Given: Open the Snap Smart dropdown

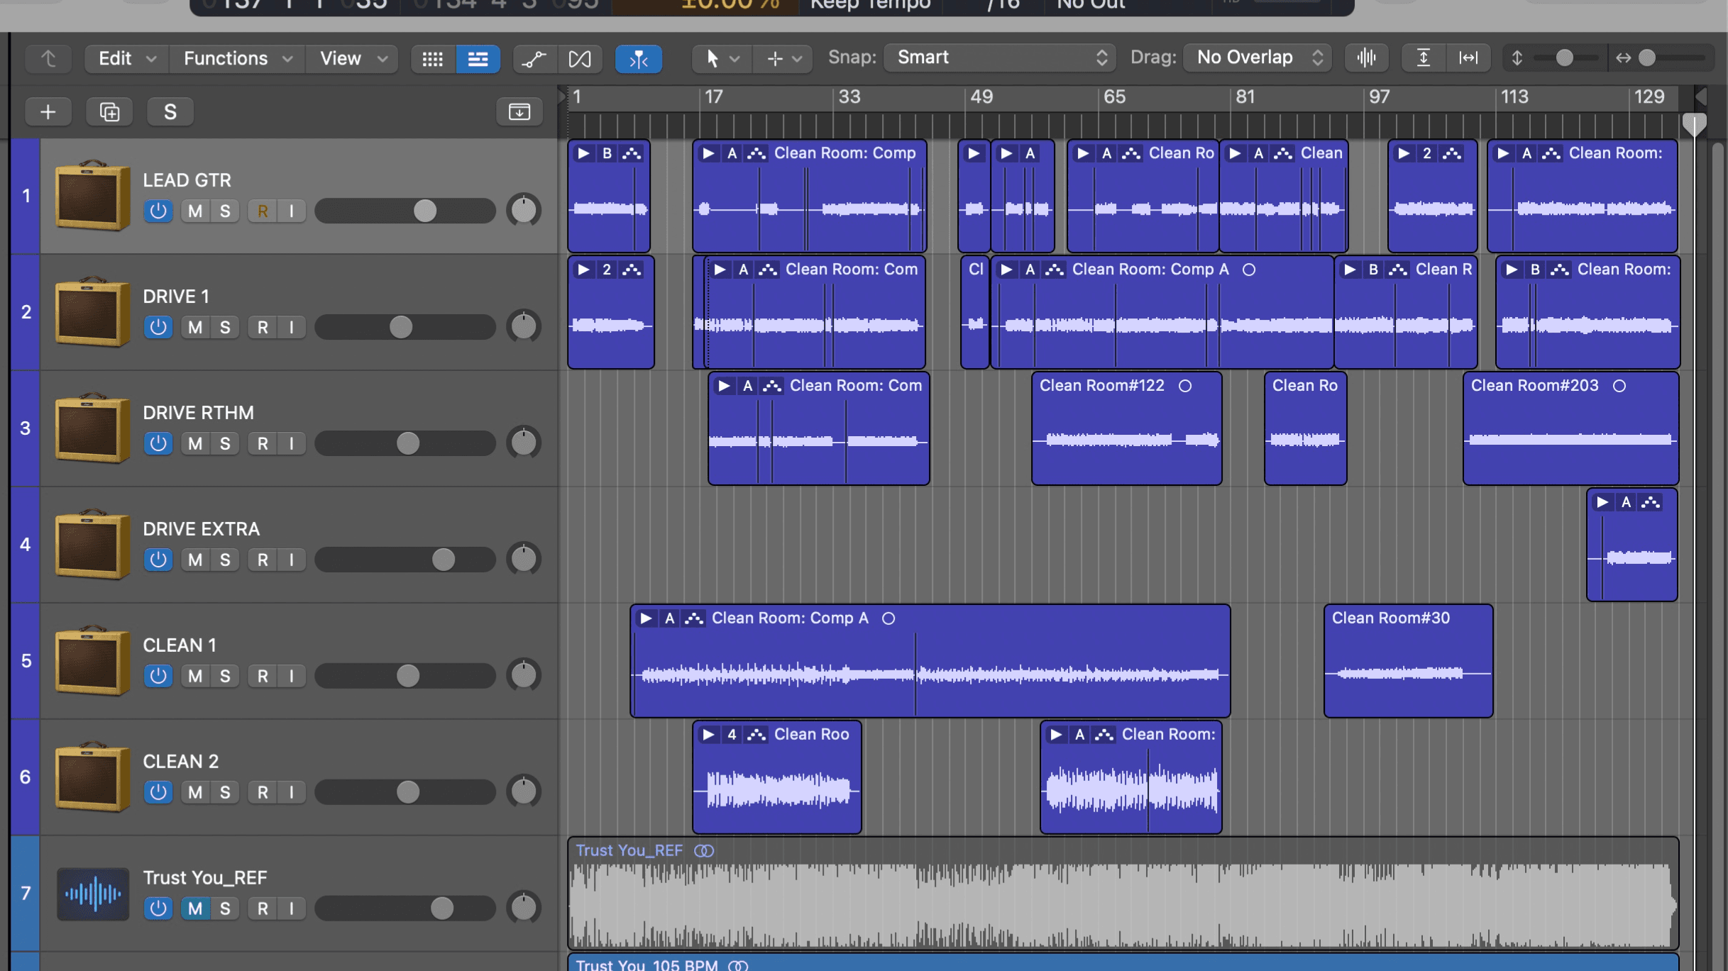Looking at the screenshot, I should click(x=999, y=57).
